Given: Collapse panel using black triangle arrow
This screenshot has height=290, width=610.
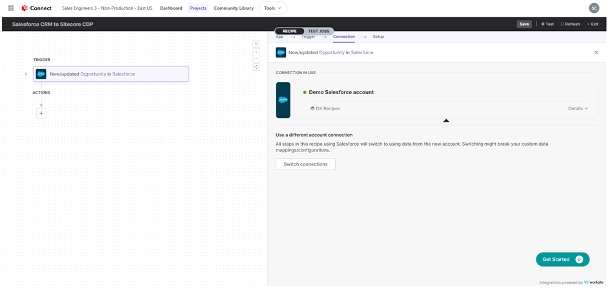Looking at the screenshot, I should [x=446, y=121].
